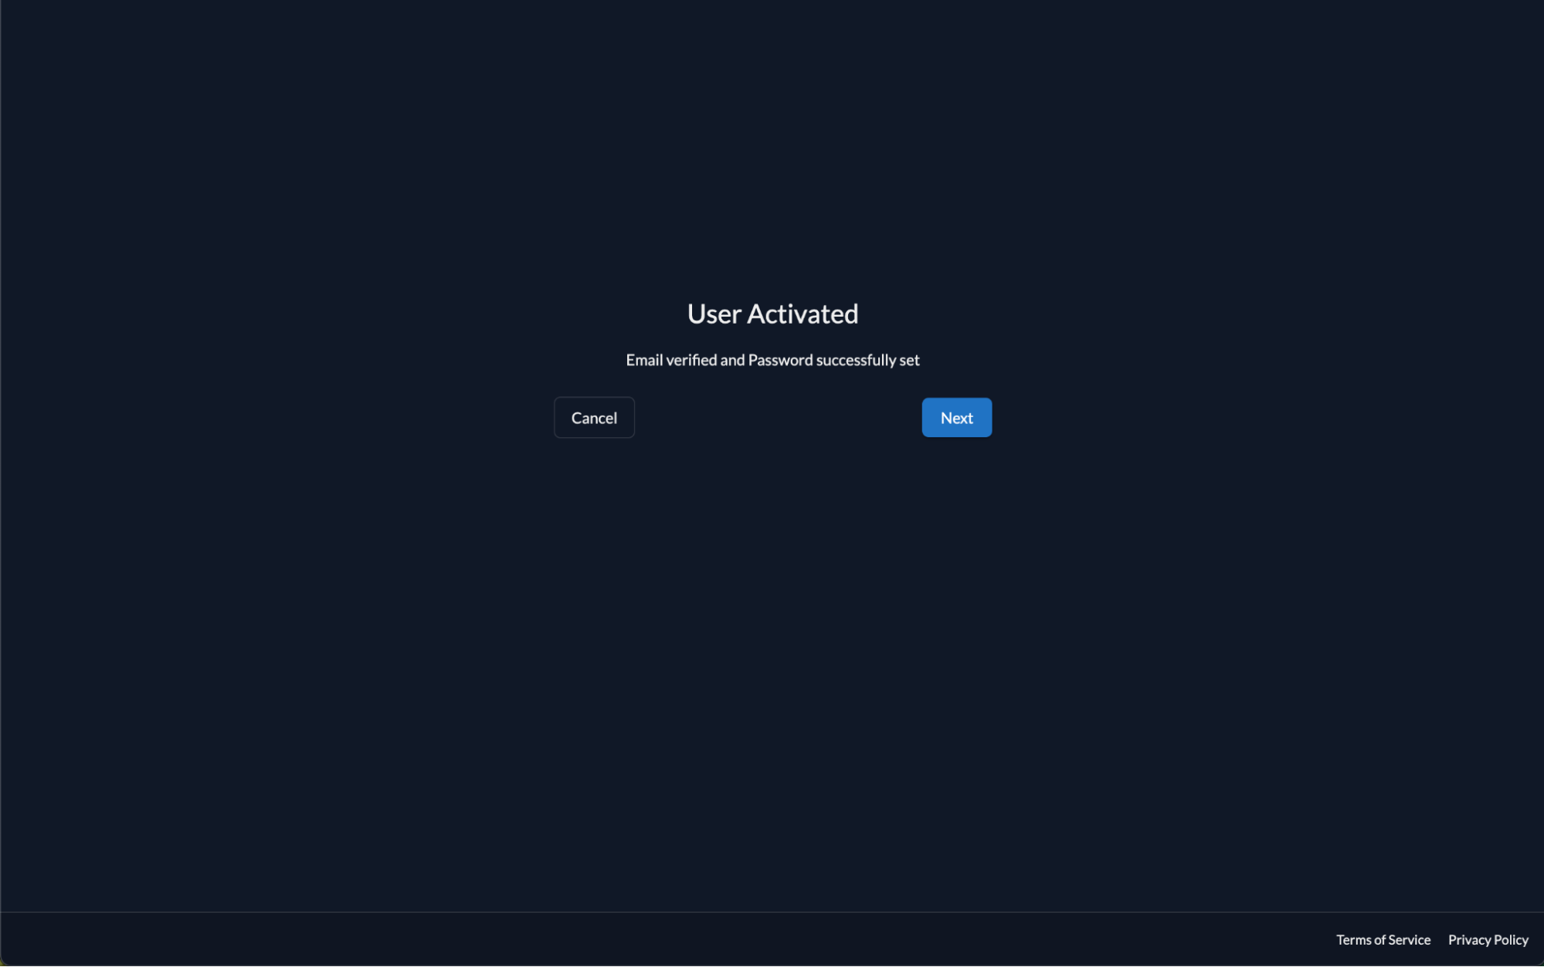This screenshot has width=1544, height=967.
Task: Cancel the email verification confirmation
Action: coord(593,417)
